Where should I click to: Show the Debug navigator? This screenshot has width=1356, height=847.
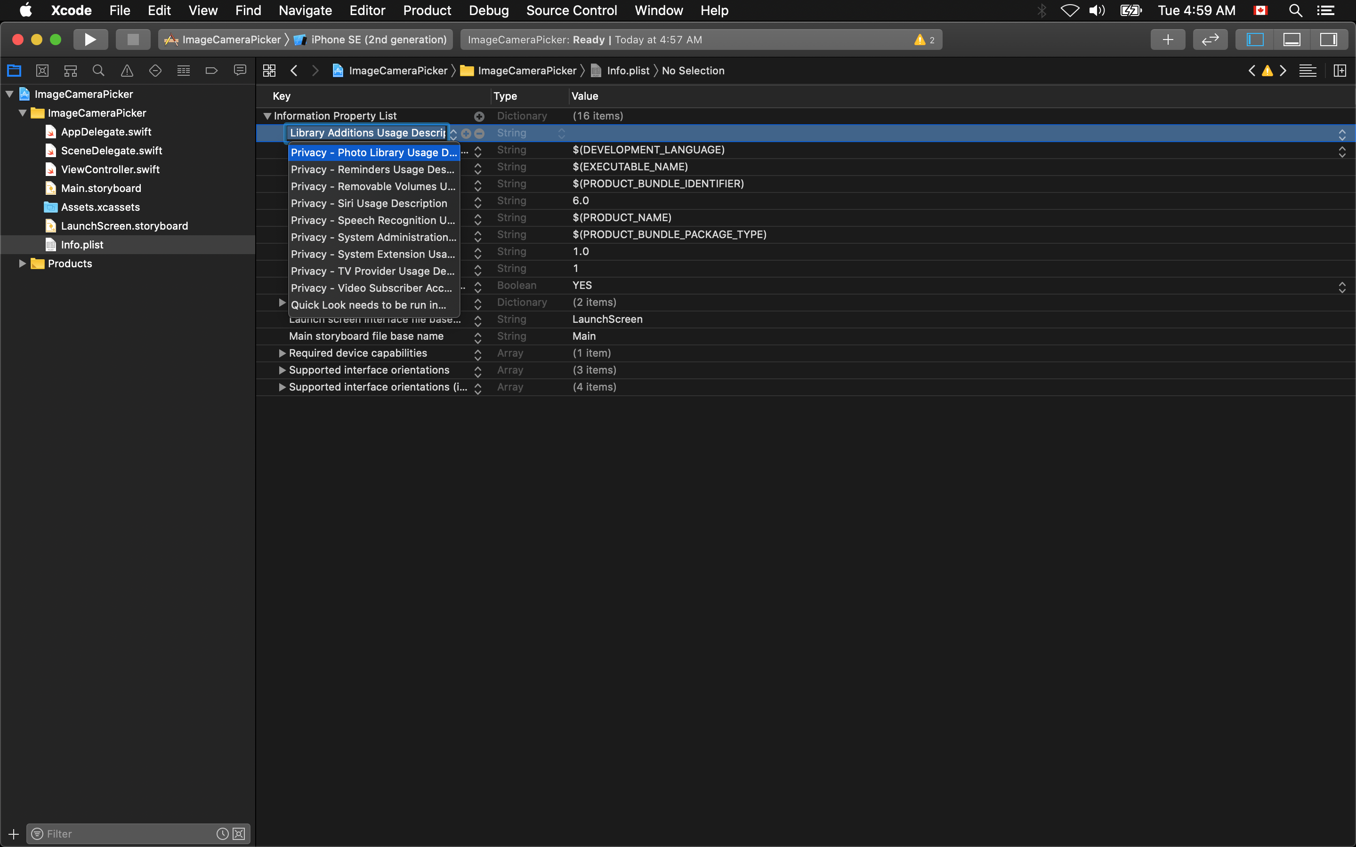183,71
